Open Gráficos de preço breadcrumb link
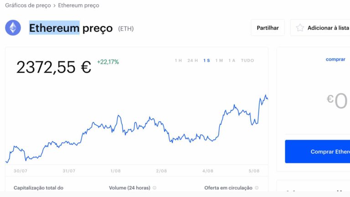 click(x=27, y=5)
